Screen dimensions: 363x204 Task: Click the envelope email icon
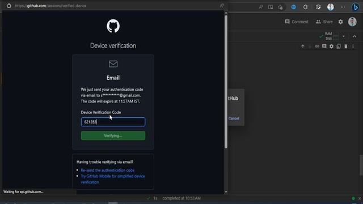[x=113, y=64]
